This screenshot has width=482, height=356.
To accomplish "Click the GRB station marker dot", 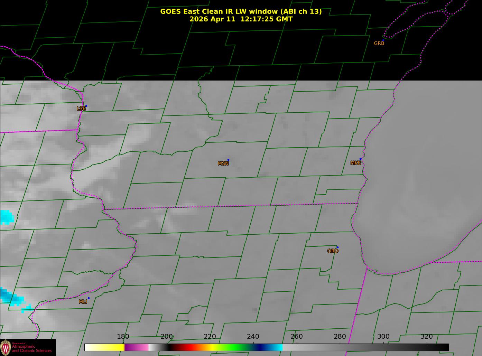I will click(383, 40).
